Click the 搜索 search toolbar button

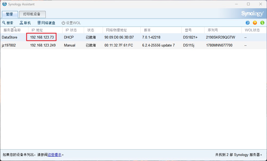8,23
